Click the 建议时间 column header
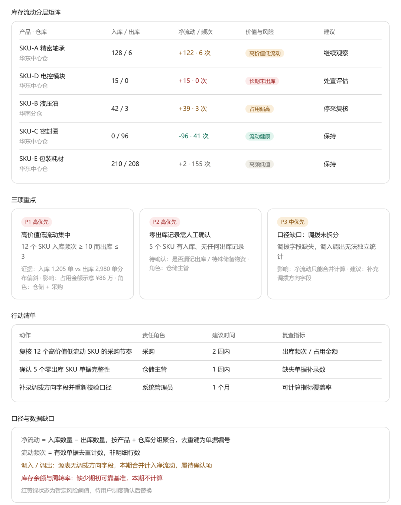 click(224, 335)
